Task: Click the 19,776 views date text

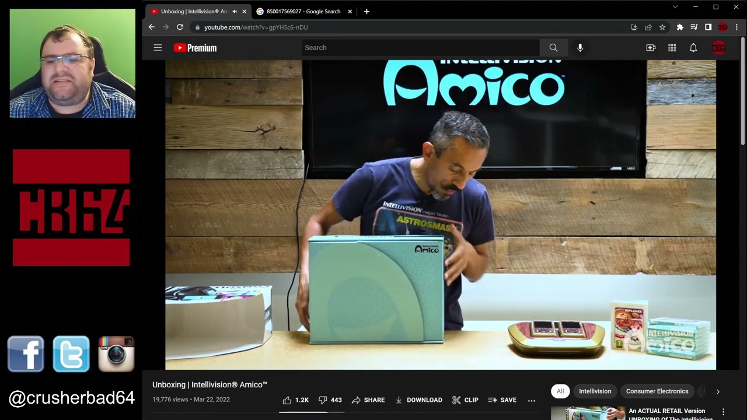Action: (x=191, y=400)
